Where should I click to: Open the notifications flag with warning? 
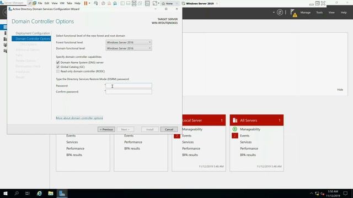293,13
